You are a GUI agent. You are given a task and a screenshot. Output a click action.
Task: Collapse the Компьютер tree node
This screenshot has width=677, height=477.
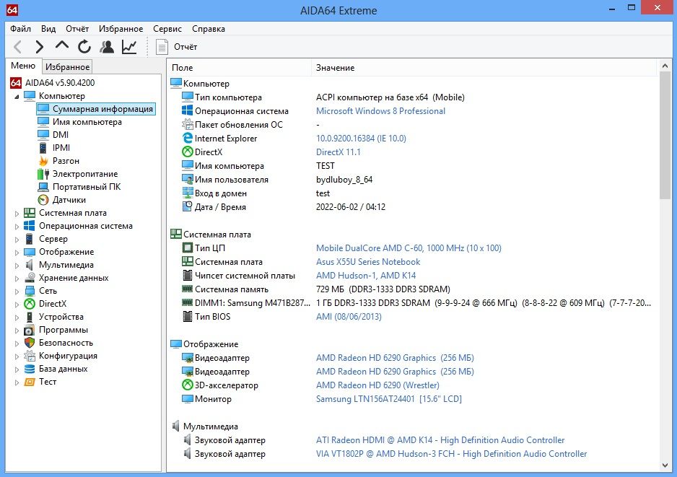[17, 97]
